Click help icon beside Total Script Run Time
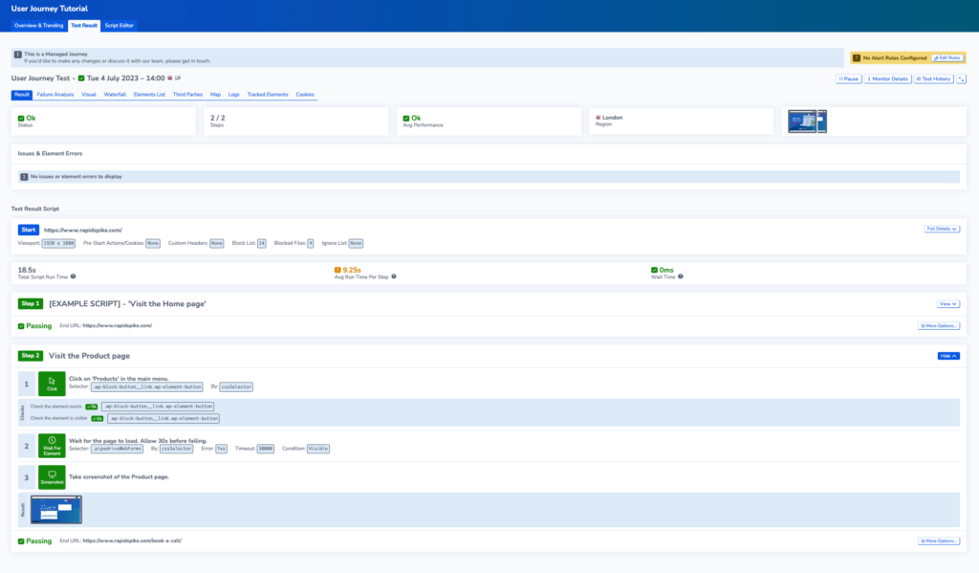Screen dimensions: 979x573 [73, 276]
